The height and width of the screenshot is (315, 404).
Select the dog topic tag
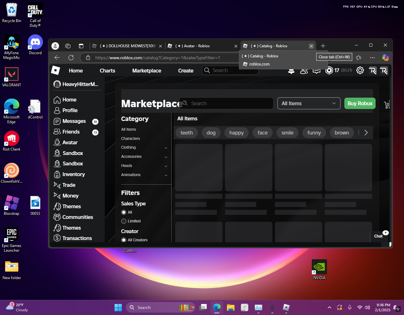(211, 133)
